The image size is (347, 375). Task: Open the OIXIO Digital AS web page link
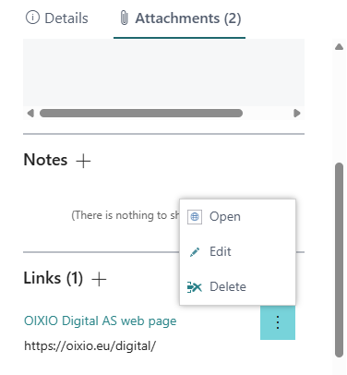tap(101, 321)
